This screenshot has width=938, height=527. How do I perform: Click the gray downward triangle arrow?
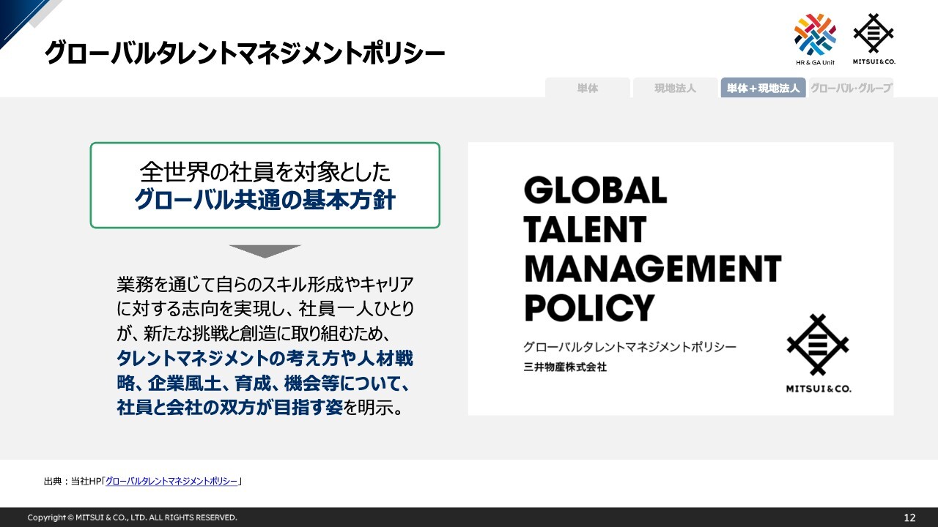click(265, 251)
